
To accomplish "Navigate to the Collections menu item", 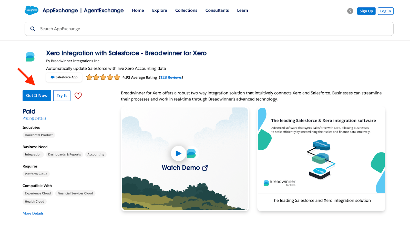I will click(186, 10).
